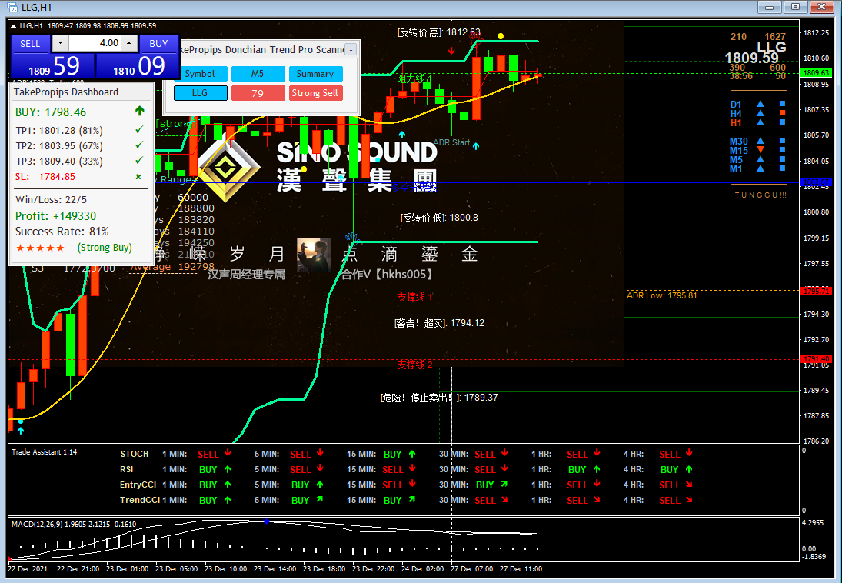Click the SL cross mark in dashboard
The width and height of the screenshot is (842, 583).
pos(138,177)
